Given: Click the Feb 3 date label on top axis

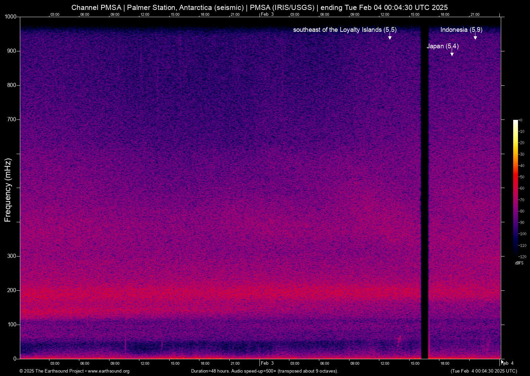Looking at the screenshot, I should point(267,14).
